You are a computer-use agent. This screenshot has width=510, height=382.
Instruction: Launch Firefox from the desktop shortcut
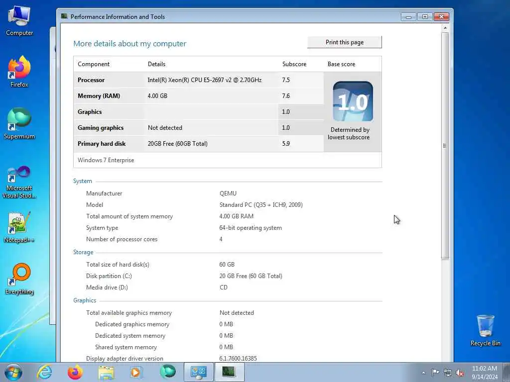[x=19, y=72]
